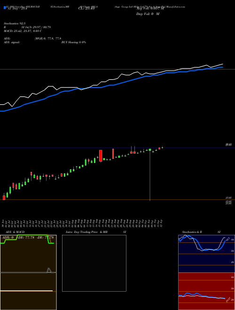This screenshot has width=235, height=310.
Task: Click the red RSI chart panel
Action: pyautogui.click(x=206, y=291)
